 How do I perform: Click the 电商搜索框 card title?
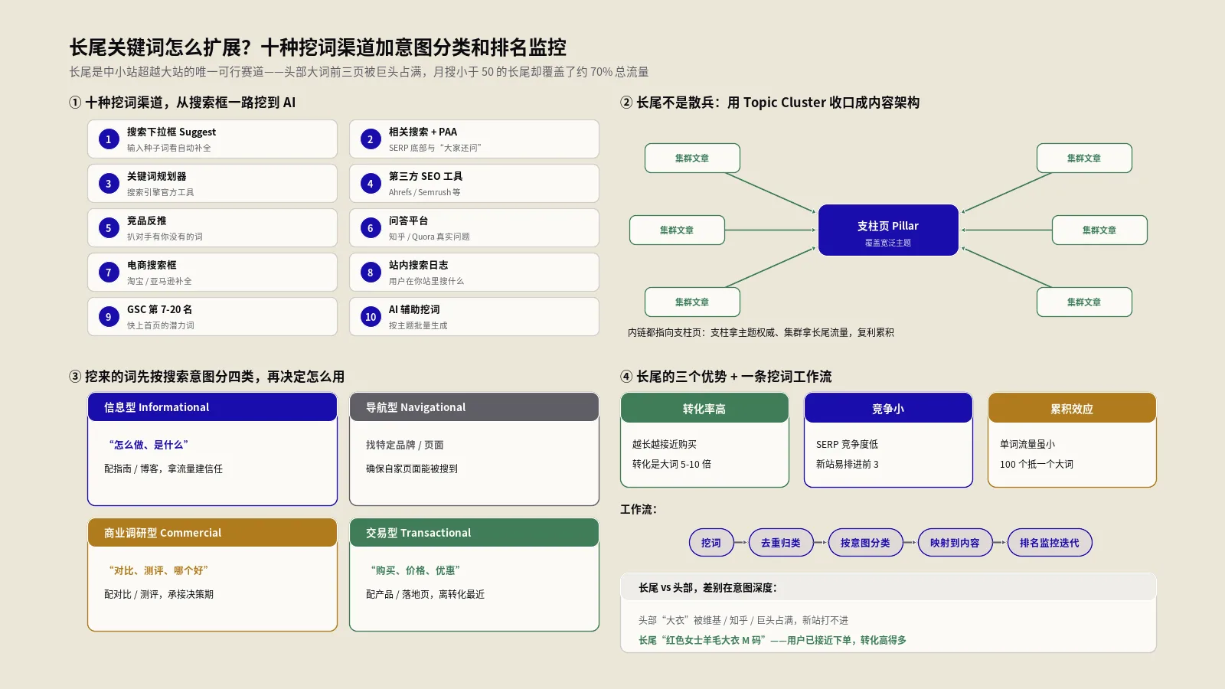pos(152,265)
